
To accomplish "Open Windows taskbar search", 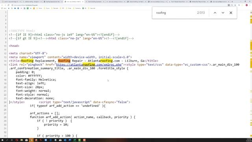I will click(x=7, y=140).
